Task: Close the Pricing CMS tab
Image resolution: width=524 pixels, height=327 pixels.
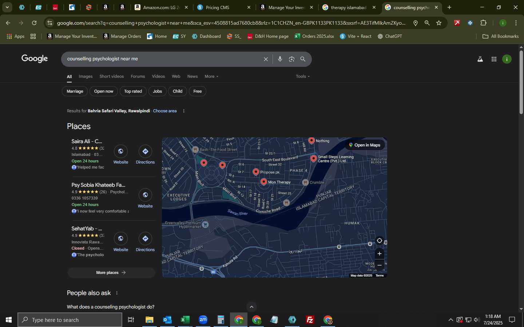Action: pos(249,7)
